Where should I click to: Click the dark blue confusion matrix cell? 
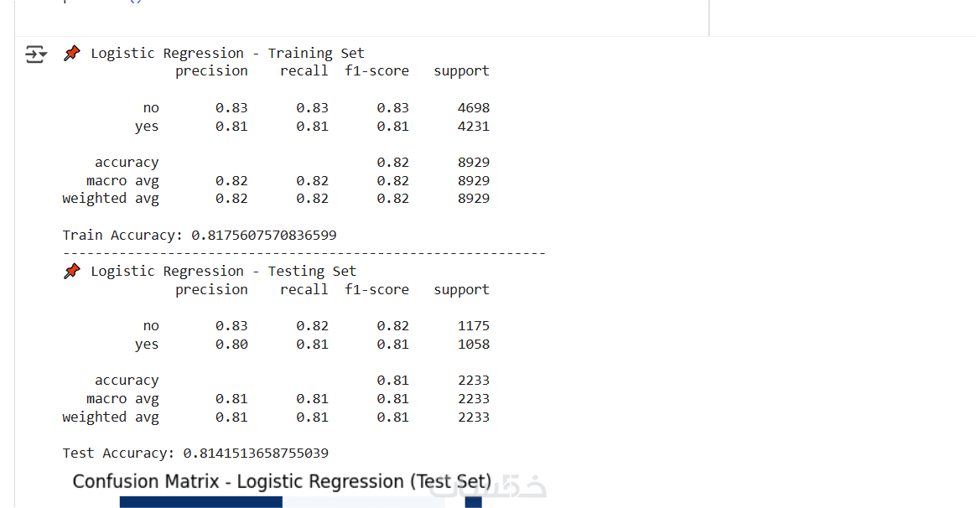click(200, 502)
